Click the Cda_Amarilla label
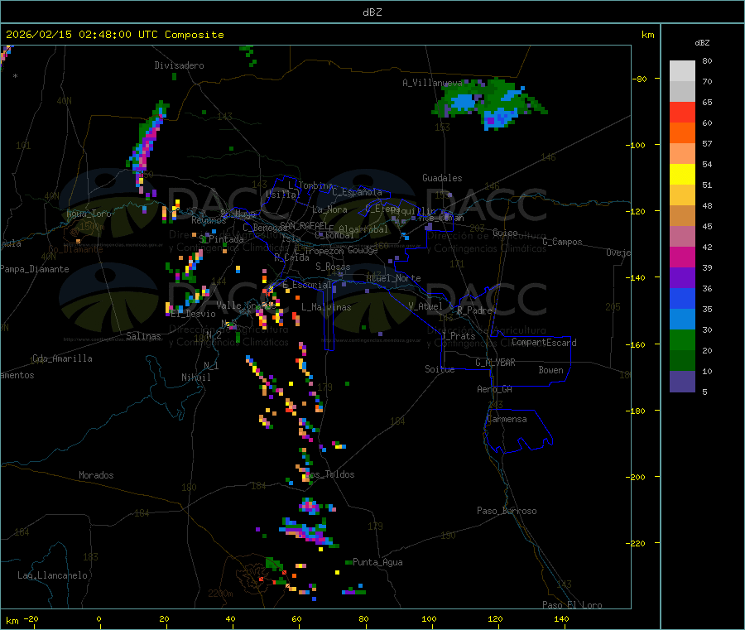The width and height of the screenshot is (745, 630). [62, 358]
